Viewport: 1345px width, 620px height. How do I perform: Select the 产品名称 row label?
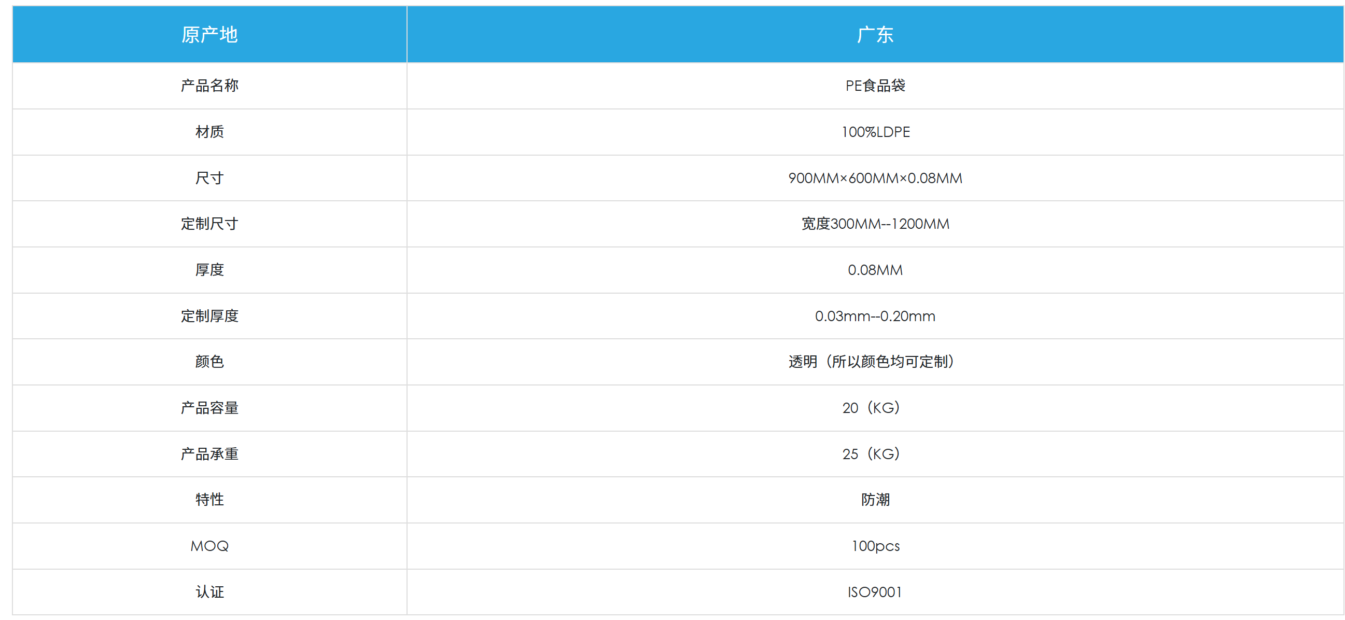tap(209, 86)
